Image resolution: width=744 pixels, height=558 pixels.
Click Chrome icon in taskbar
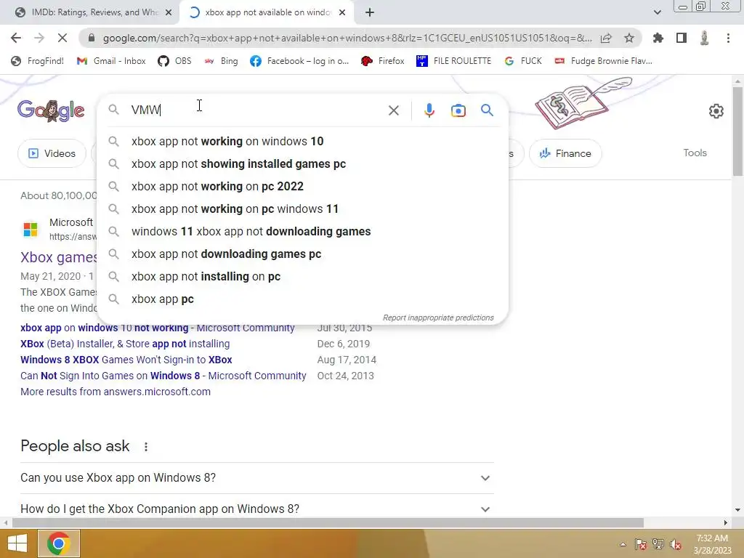(x=59, y=543)
